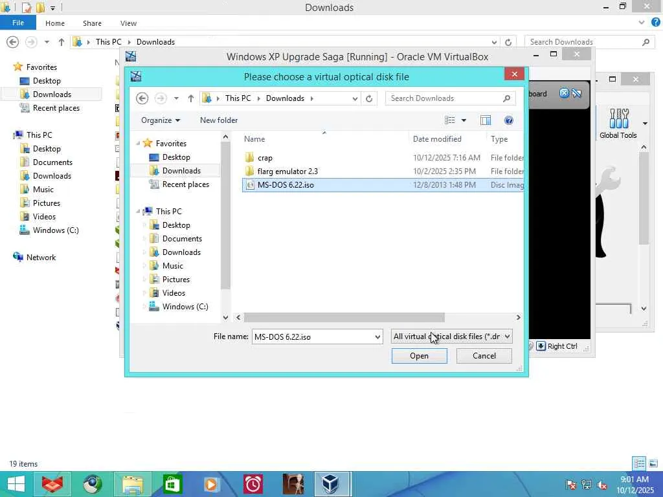Select Windows (C:) in the dialog tree
This screenshot has width=663, height=497.
click(185, 306)
